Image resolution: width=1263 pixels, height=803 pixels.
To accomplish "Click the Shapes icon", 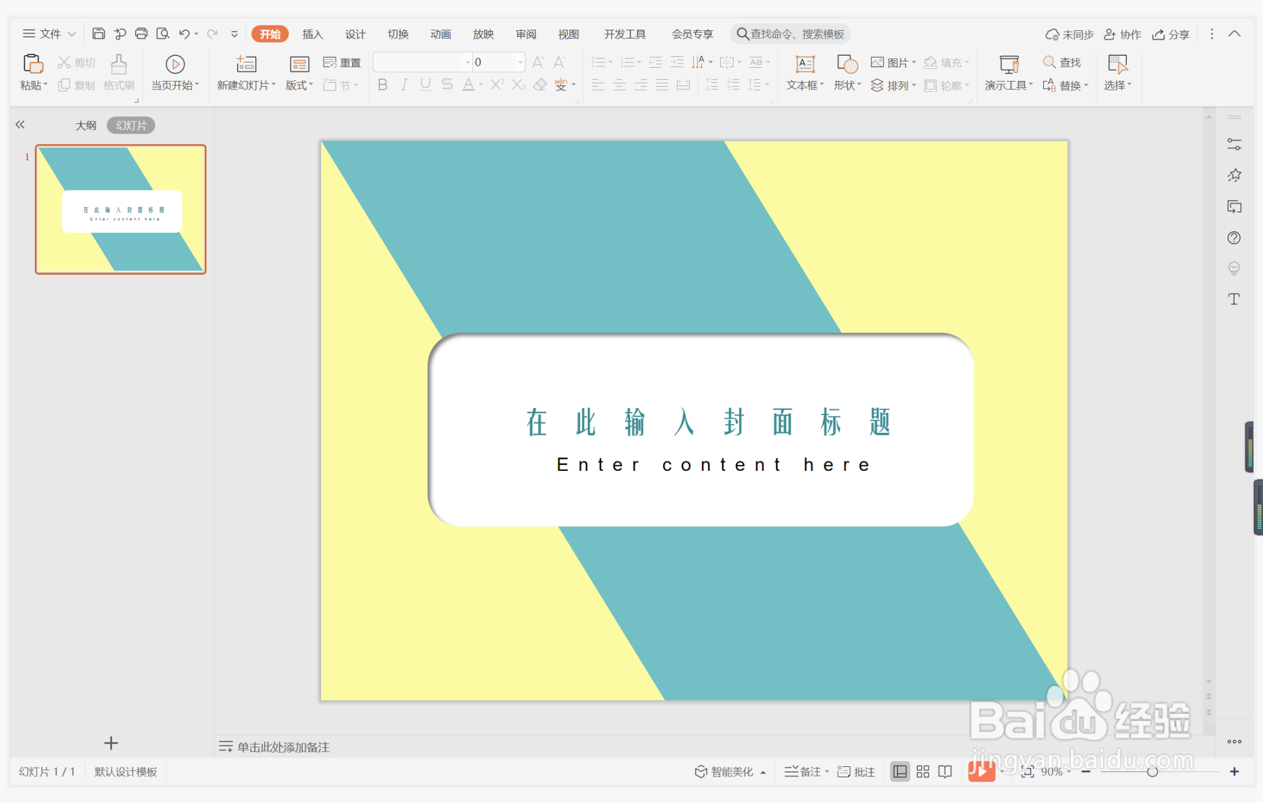I will [847, 64].
